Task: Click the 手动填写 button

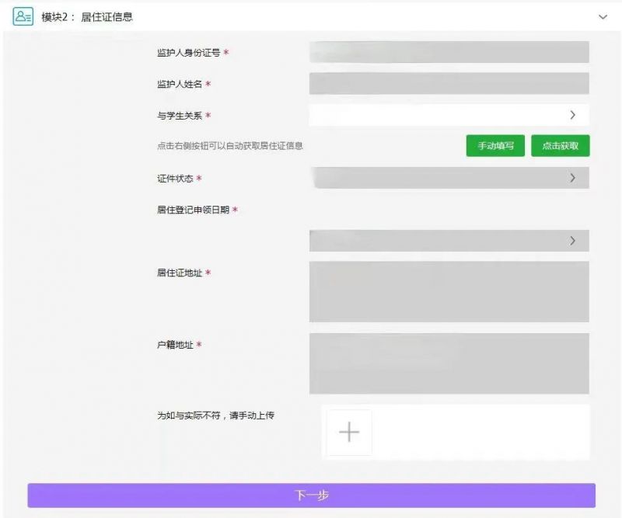Action: point(495,146)
